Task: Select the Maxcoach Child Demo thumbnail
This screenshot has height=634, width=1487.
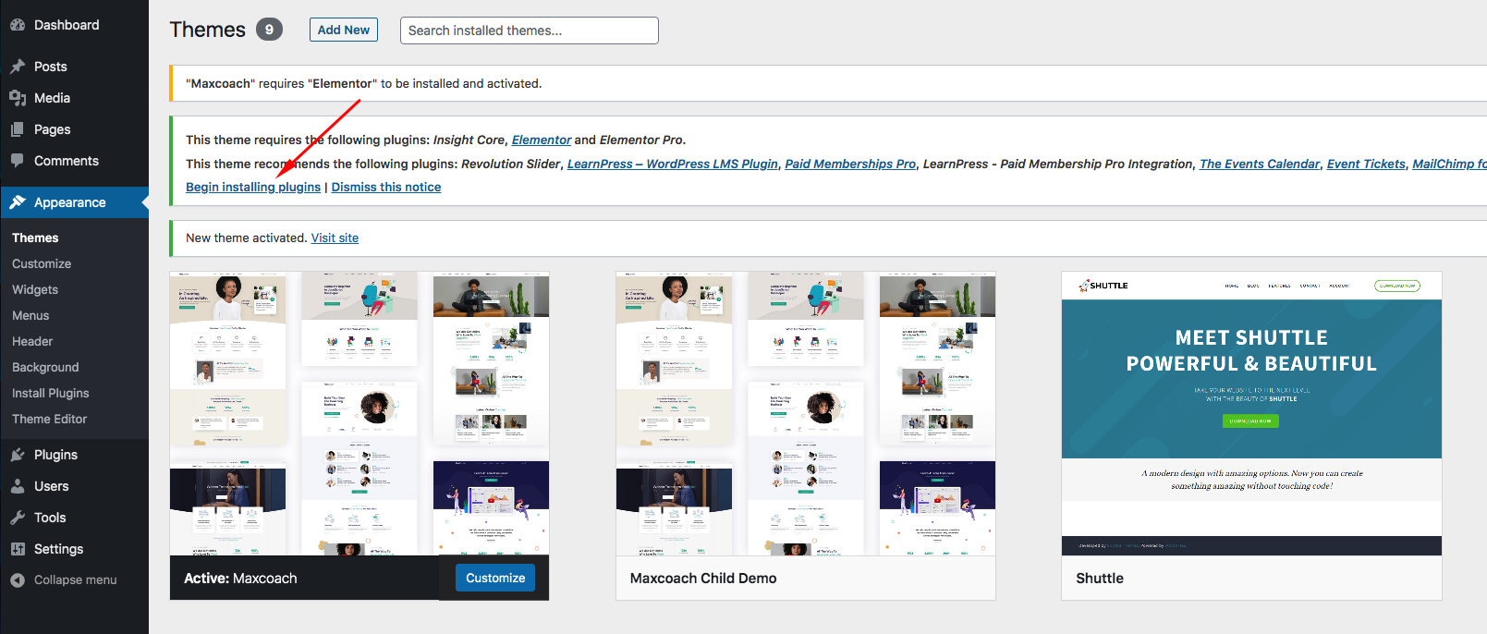Action: point(806,413)
